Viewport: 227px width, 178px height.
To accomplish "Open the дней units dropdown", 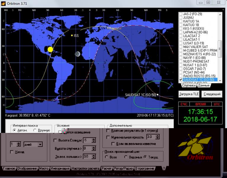I will (40, 144).
